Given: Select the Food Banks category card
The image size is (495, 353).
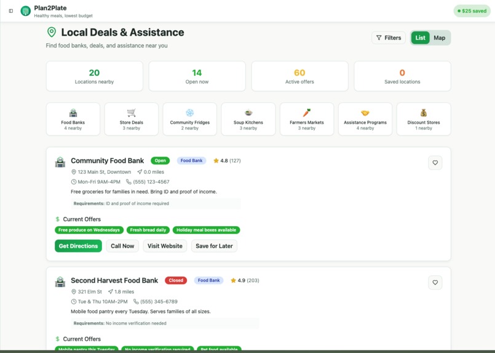Looking at the screenshot, I should [x=73, y=119].
